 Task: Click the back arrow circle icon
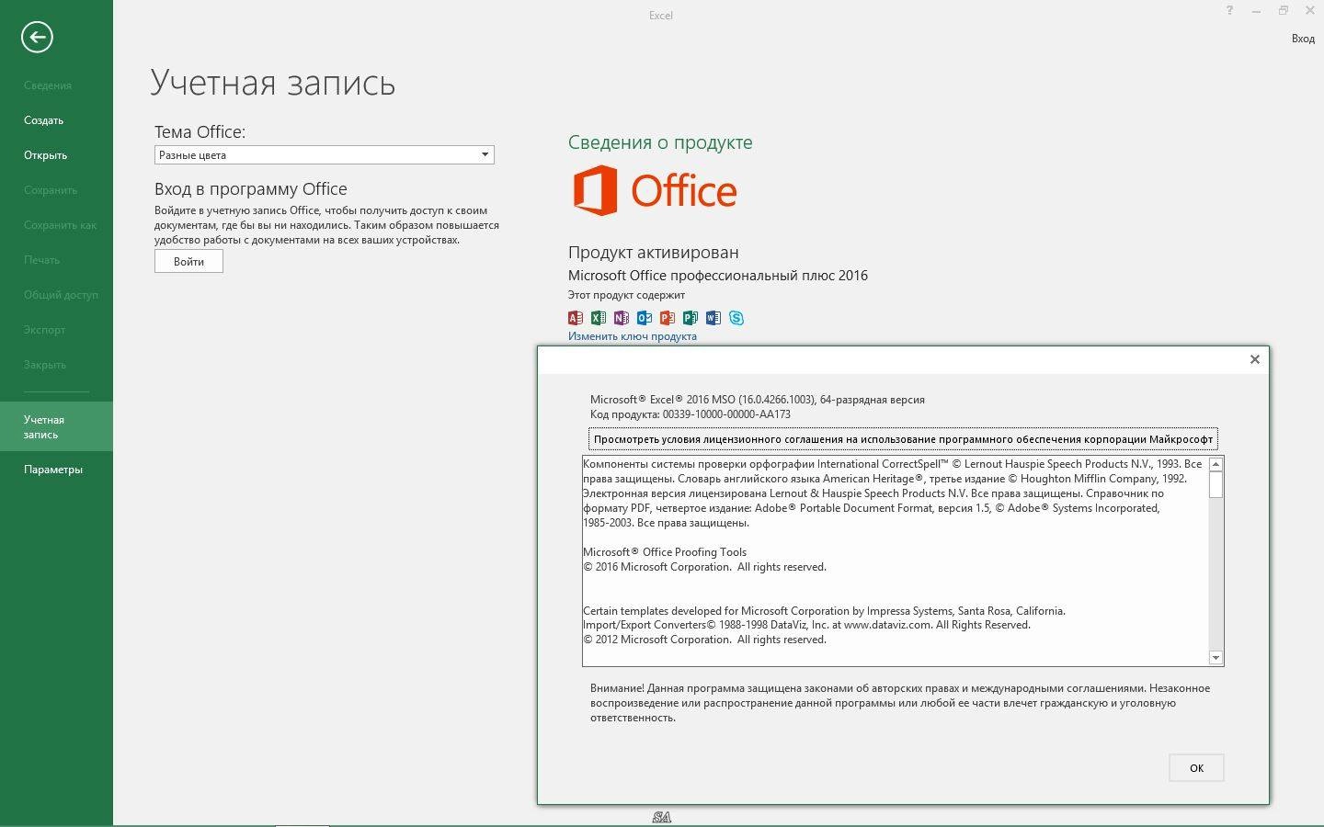tap(37, 37)
